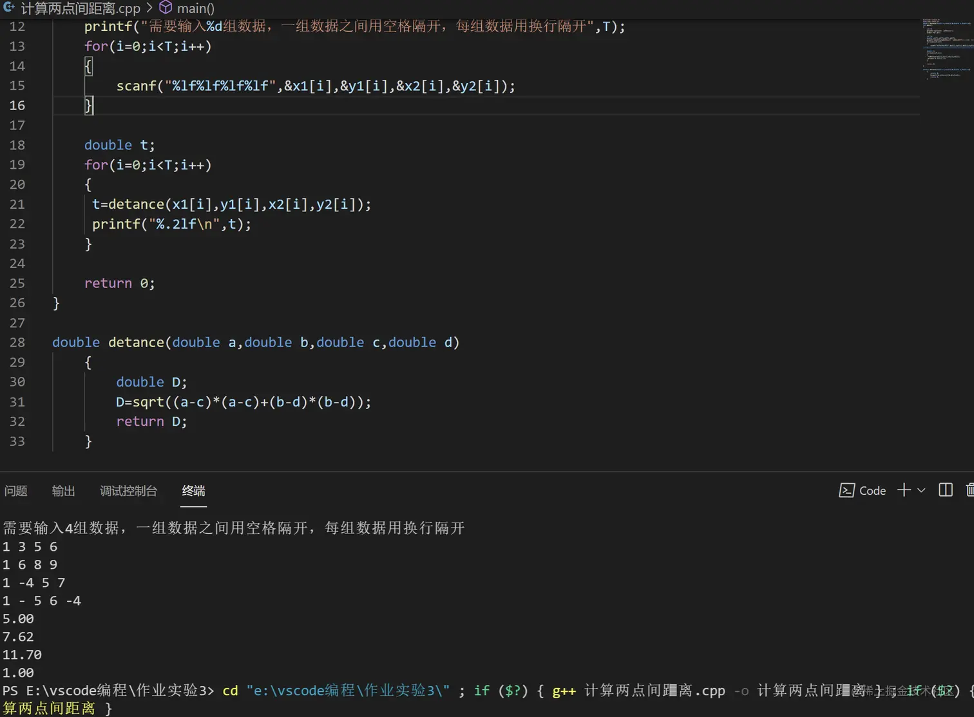974x717 pixels.
Task: Click terminal output "1.00"
Action: click(18, 673)
